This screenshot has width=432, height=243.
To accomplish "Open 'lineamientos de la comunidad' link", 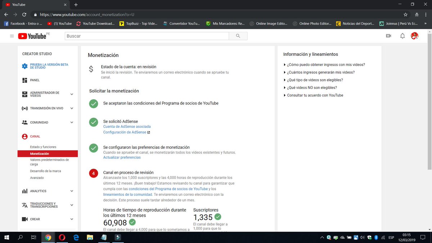I will click(x=128, y=194).
